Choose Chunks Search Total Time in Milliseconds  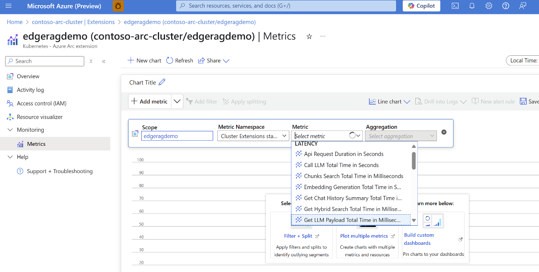click(351, 176)
